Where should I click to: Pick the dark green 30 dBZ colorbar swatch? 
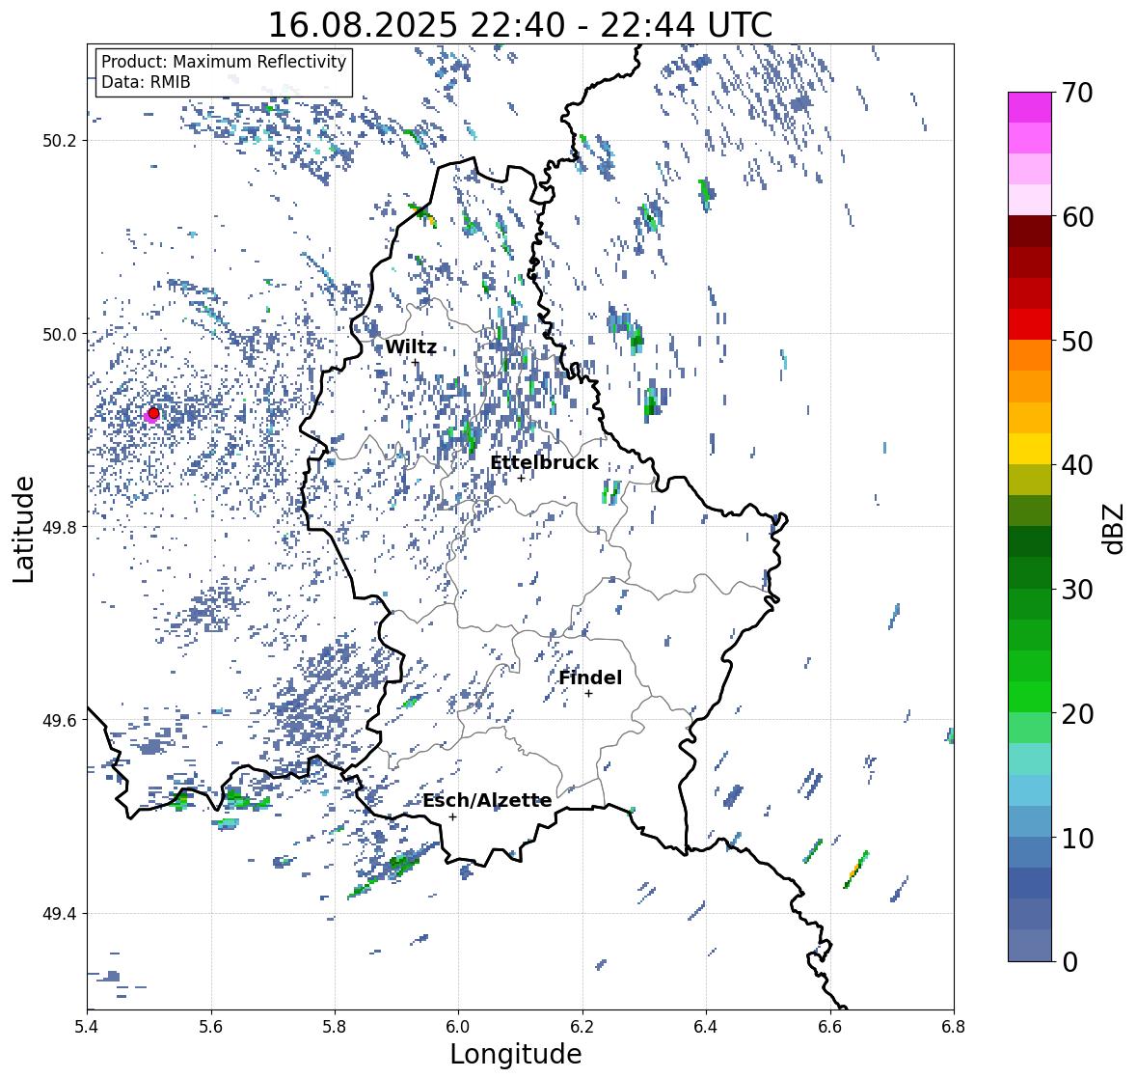click(x=1030, y=573)
